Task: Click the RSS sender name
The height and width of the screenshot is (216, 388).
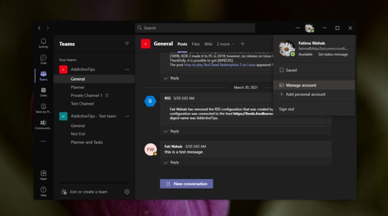Action: (167, 99)
